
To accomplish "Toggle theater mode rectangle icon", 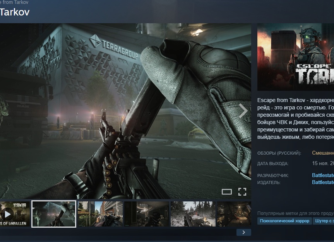I will coord(227,192).
